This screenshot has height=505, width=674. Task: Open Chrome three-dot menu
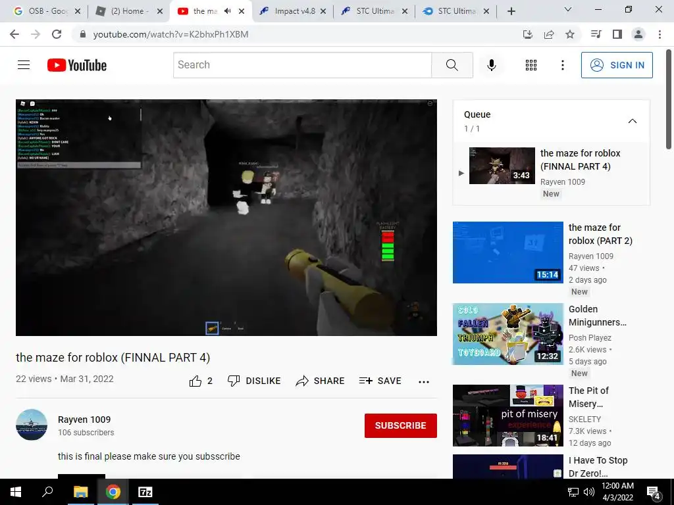660,34
